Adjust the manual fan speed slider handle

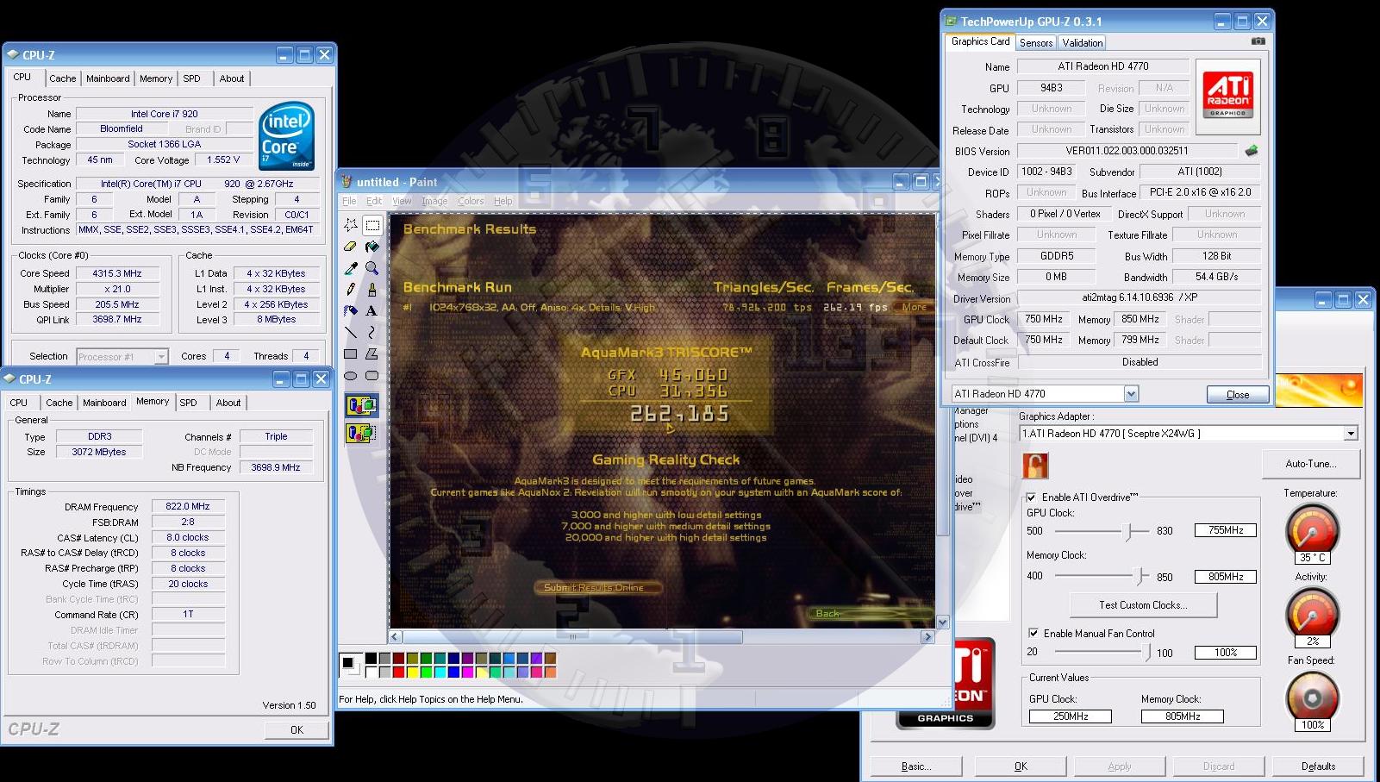[x=1147, y=653]
